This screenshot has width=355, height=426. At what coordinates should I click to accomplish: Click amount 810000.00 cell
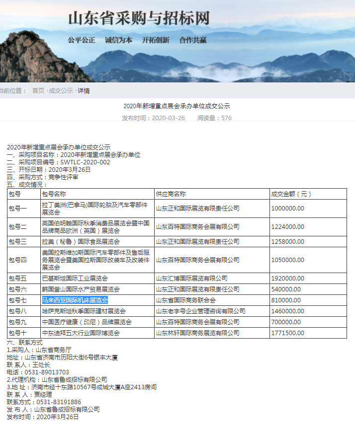point(308,300)
